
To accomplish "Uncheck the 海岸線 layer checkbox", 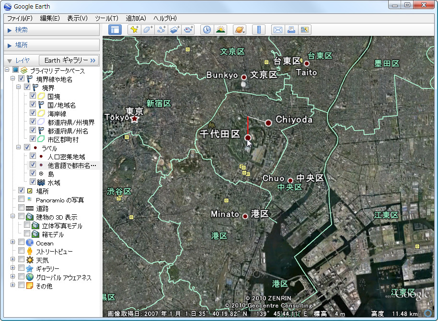I will 33,113.
